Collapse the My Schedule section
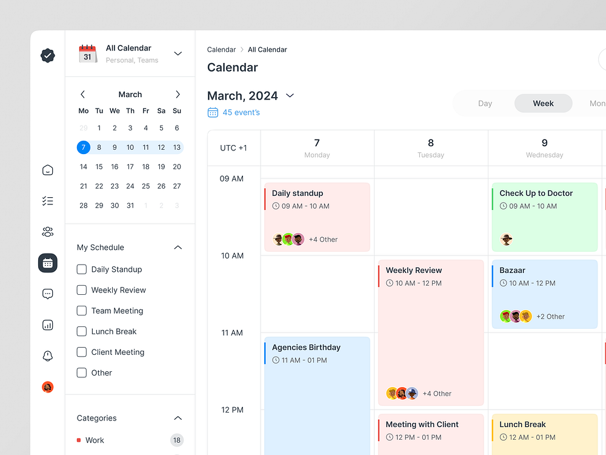This screenshot has height=455, width=606. [x=178, y=248]
